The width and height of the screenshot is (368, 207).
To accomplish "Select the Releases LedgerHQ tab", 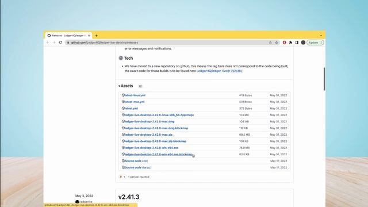I will tap(68, 36).
